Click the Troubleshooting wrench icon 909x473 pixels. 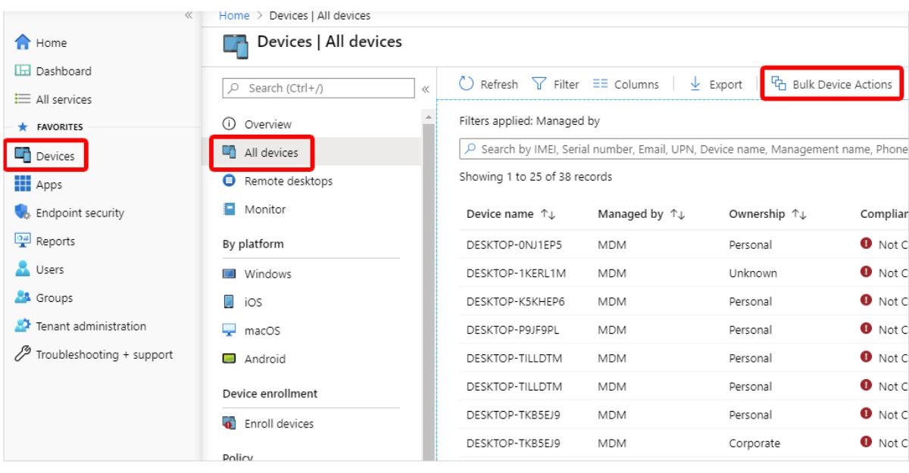click(22, 355)
